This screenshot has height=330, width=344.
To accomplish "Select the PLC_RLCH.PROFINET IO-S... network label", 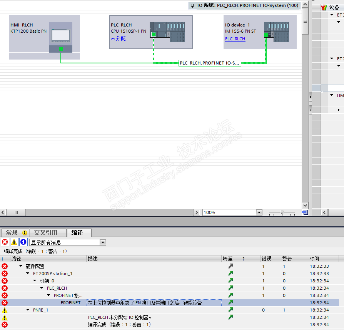I will coord(210,63).
